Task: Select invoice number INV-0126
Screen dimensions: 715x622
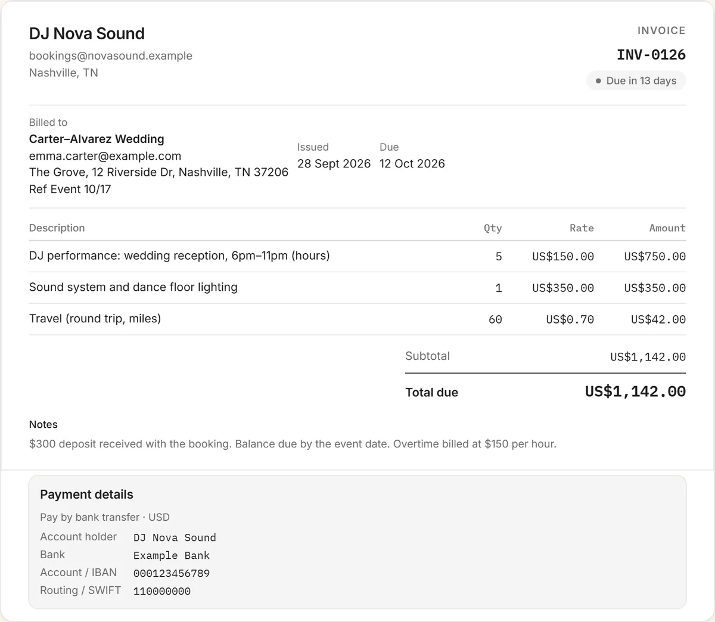Action: [x=651, y=55]
